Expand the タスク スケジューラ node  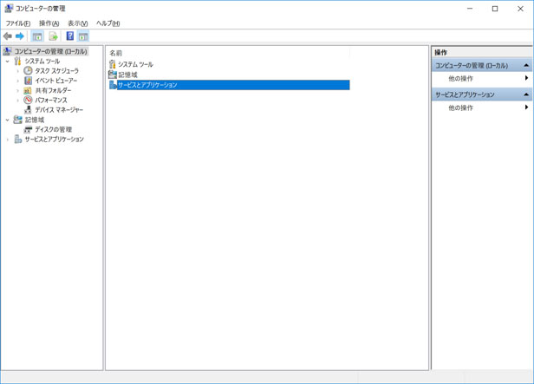click(17, 71)
